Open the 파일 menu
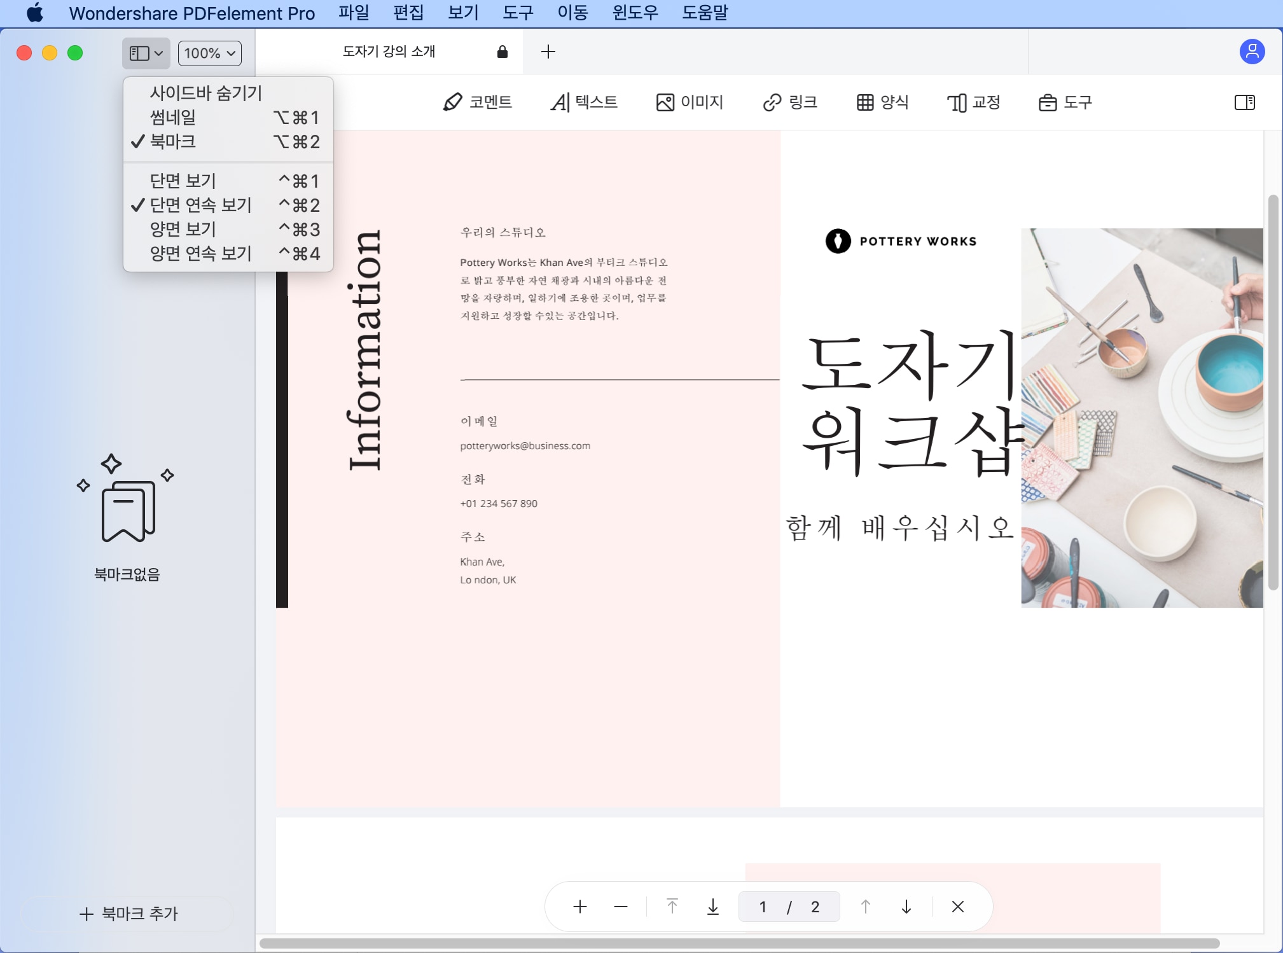1283x953 pixels. point(354,13)
